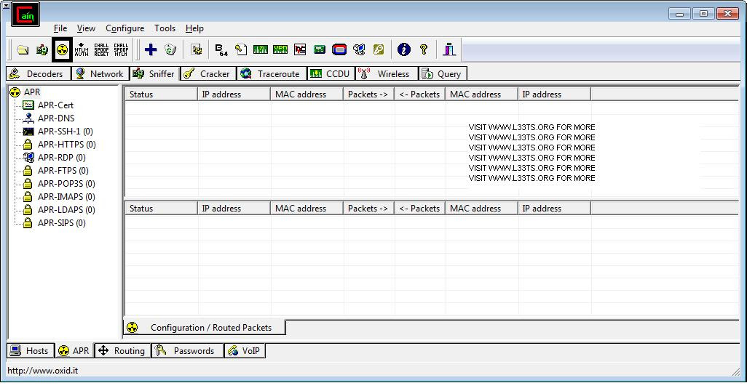
Task: Select the APR root node in the tree
Action: pyautogui.click(x=32, y=92)
